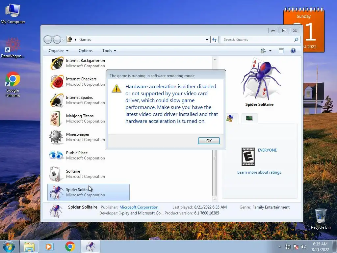337x253 pixels.
Task: Click large Spider Solitaire preview image
Action: tap(261, 79)
